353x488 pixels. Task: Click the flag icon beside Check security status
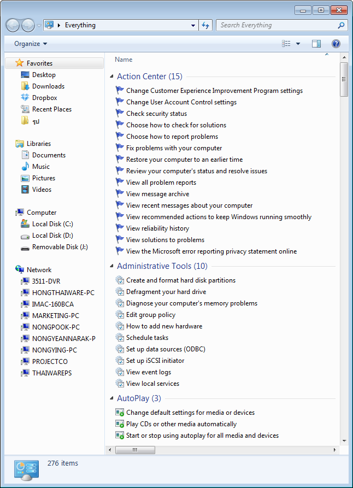[120, 113]
